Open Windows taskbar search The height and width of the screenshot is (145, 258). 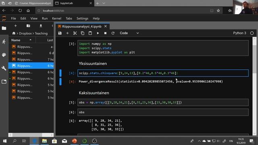tap(15, 141)
